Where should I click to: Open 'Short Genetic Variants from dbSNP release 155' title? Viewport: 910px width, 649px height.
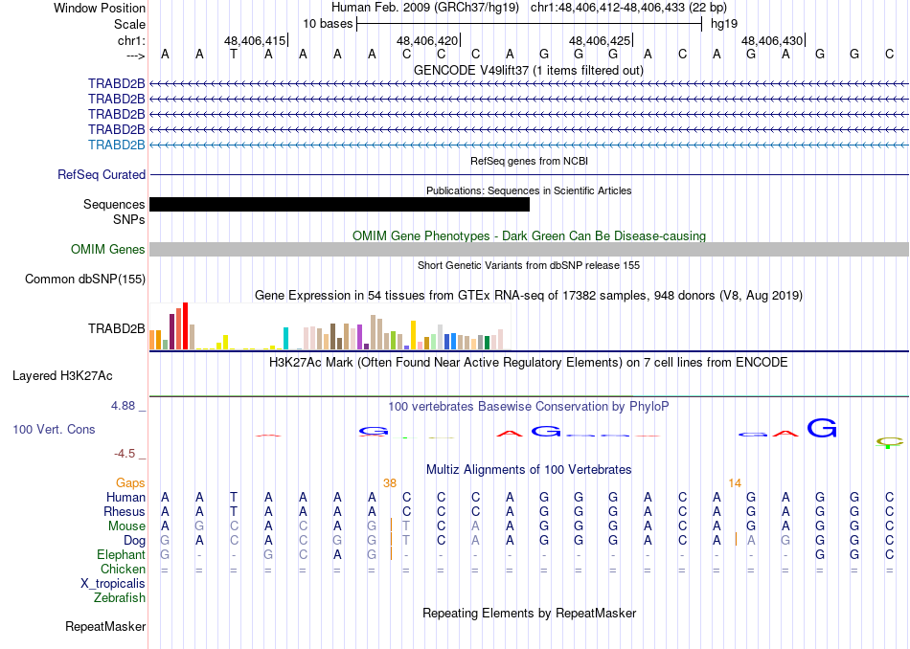coord(529,265)
